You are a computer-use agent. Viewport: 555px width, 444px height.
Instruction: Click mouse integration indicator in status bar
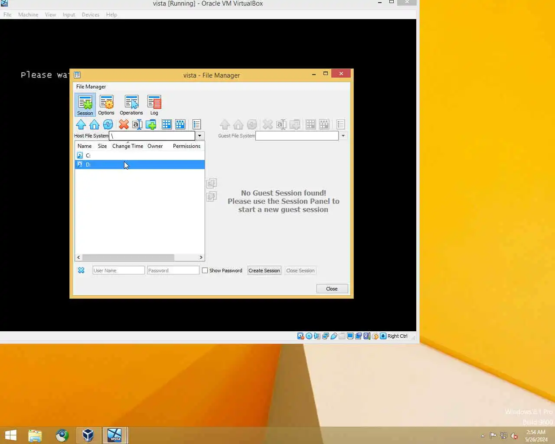coord(375,336)
